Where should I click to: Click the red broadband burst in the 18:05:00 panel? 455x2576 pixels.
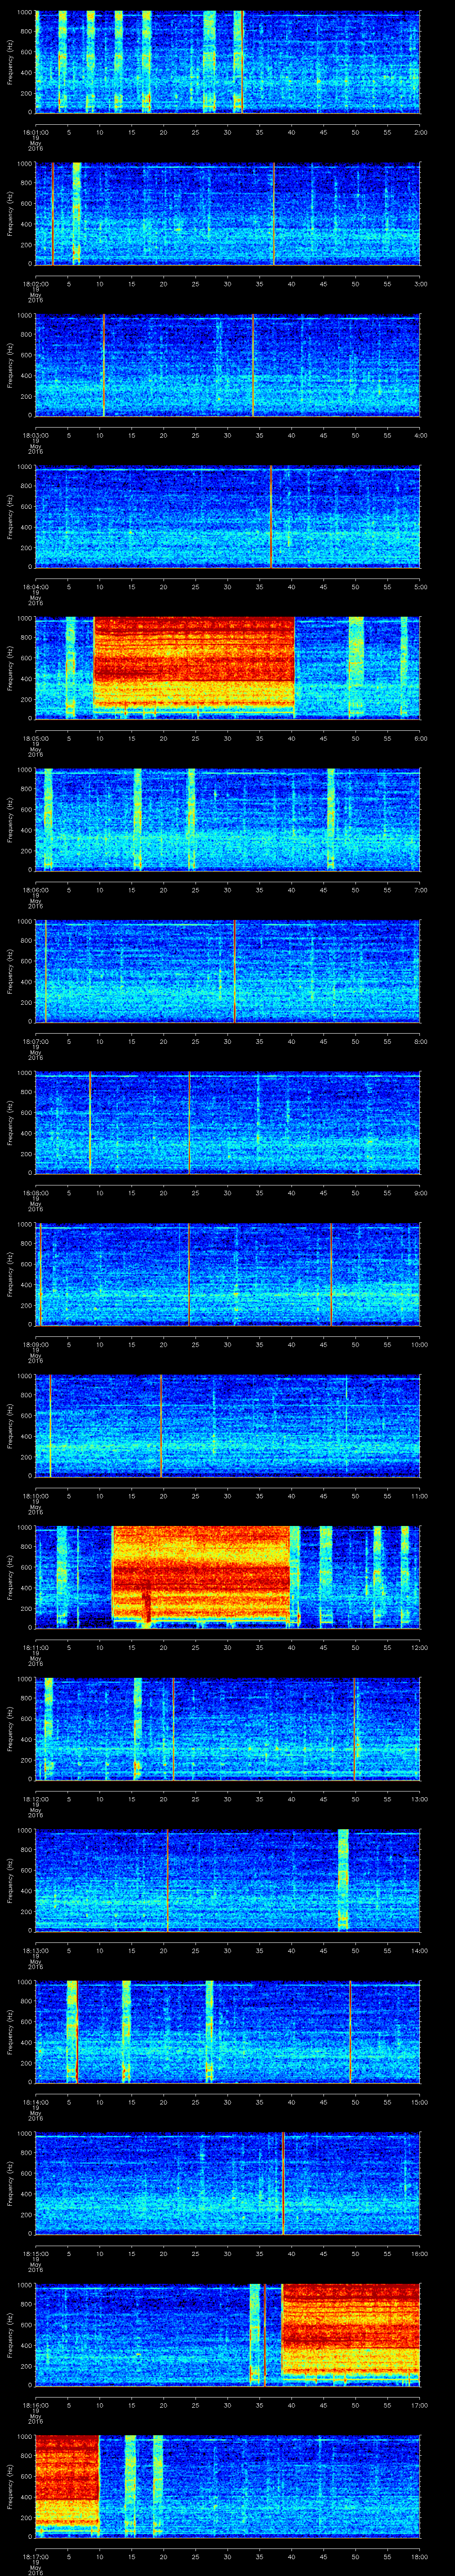point(195,665)
